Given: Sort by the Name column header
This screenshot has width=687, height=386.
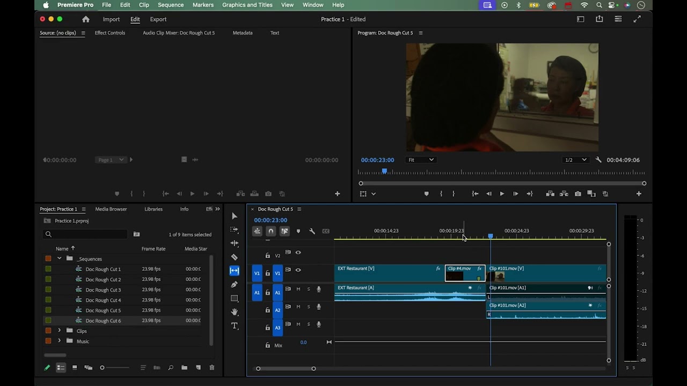Looking at the screenshot, I should click(x=62, y=249).
